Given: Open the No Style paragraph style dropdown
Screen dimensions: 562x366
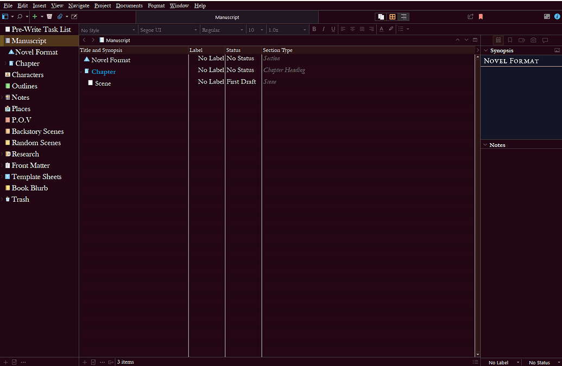Looking at the screenshot, I should pos(108,30).
